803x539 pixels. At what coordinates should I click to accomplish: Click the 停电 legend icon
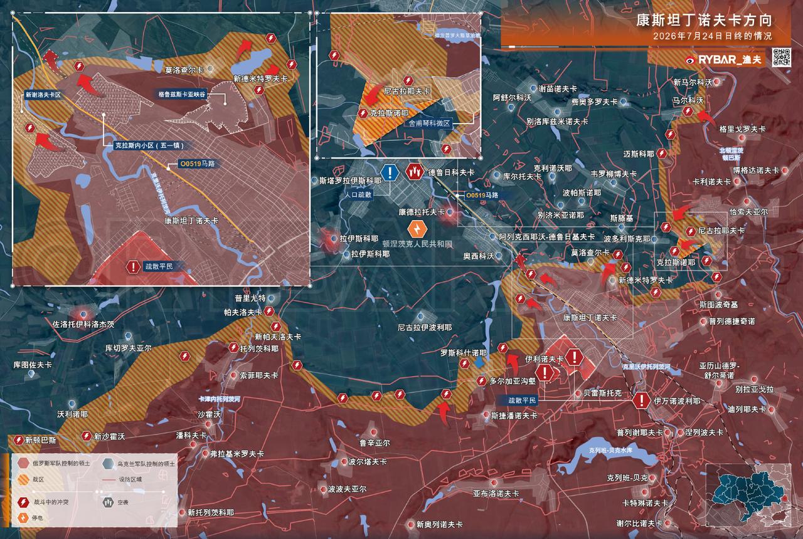(x=23, y=518)
